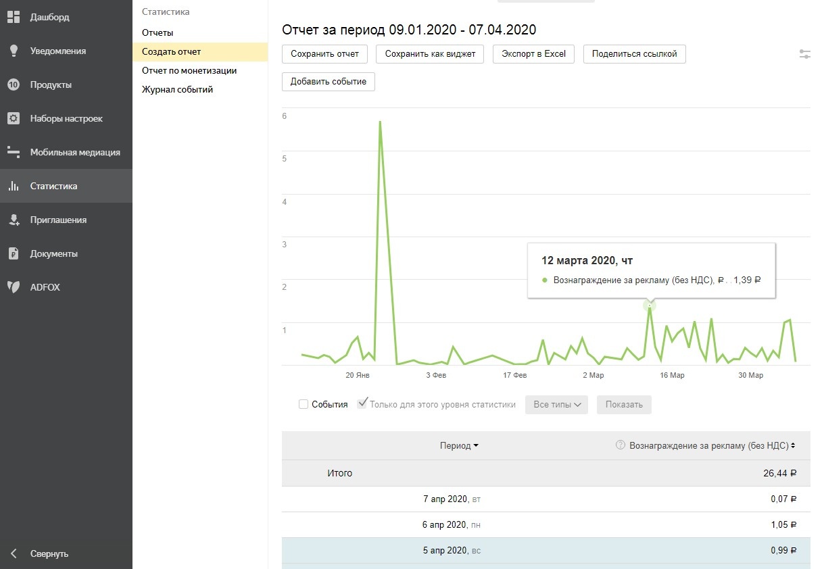Viewport: 824px width, 569px height.
Task: Click the Итого total row label
Action: tap(340, 473)
